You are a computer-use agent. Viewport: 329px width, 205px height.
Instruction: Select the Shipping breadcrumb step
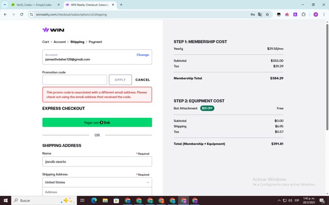pyautogui.click(x=77, y=42)
